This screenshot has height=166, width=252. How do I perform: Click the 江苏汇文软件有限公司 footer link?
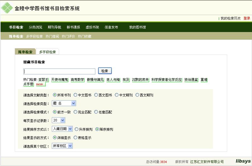click(x=207, y=162)
